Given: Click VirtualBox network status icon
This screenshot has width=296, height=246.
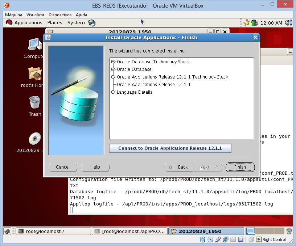Looking at the screenshot, I should click(x=225, y=239).
